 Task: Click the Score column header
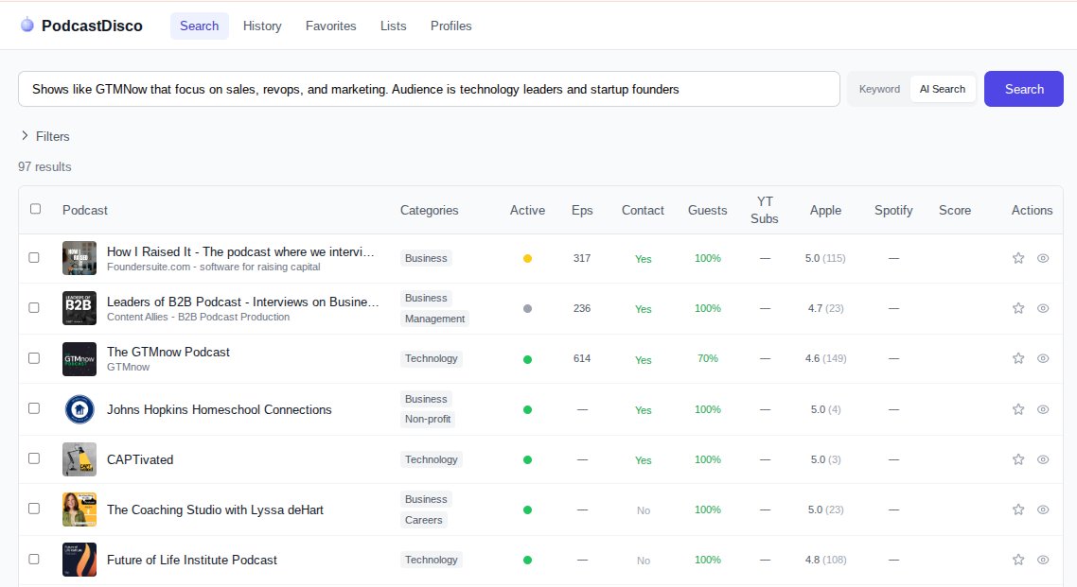(x=955, y=211)
